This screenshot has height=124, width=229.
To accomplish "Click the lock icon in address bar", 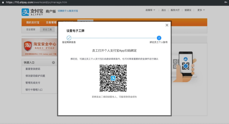I will (3, 2).
